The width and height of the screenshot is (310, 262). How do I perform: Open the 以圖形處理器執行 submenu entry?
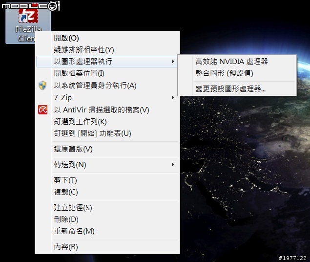(107, 62)
